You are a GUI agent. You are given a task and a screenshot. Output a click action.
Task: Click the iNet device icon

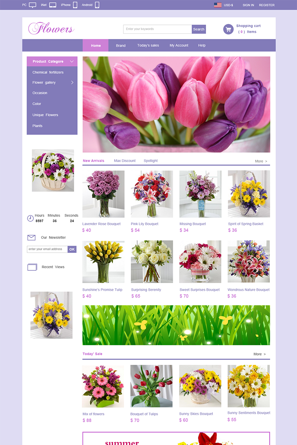coord(53,5)
